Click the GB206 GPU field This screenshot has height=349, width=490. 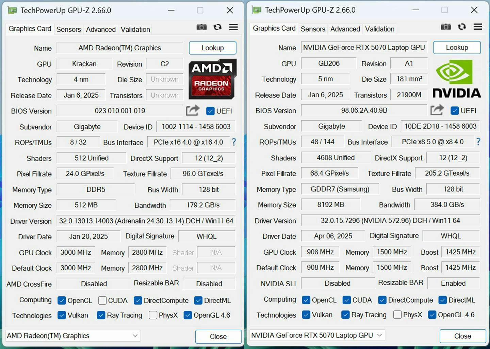[x=329, y=63]
